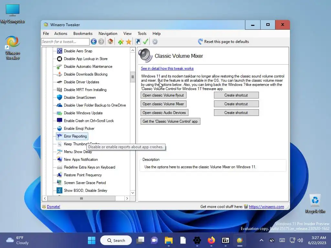Click the tree's vertical scrollbar up arrow
331x248 pixels.
point(133,50)
